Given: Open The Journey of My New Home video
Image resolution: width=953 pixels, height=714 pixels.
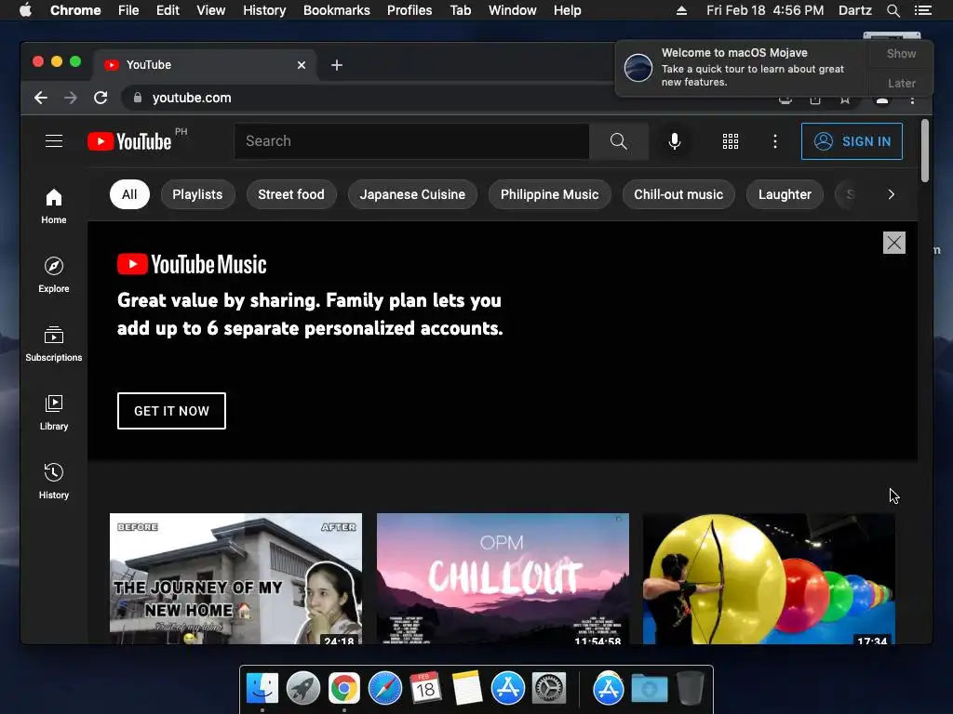Looking at the screenshot, I should pyautogui.click(x=235, y=578).
